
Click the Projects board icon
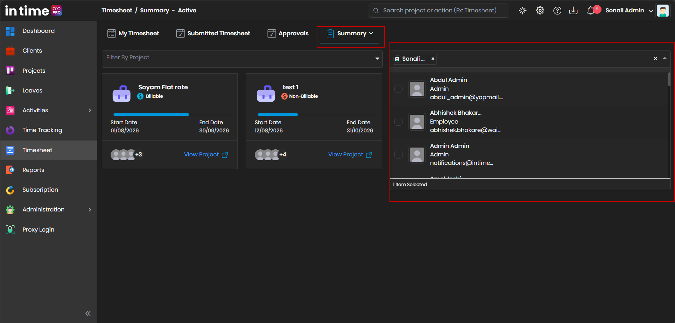tap(10, 71)
